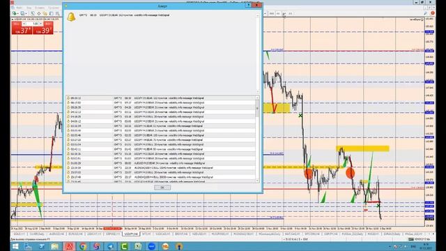Switch to the GOLD,H1 chart tab
Viewport: 446px width, 251px height.
pos(20,234)
